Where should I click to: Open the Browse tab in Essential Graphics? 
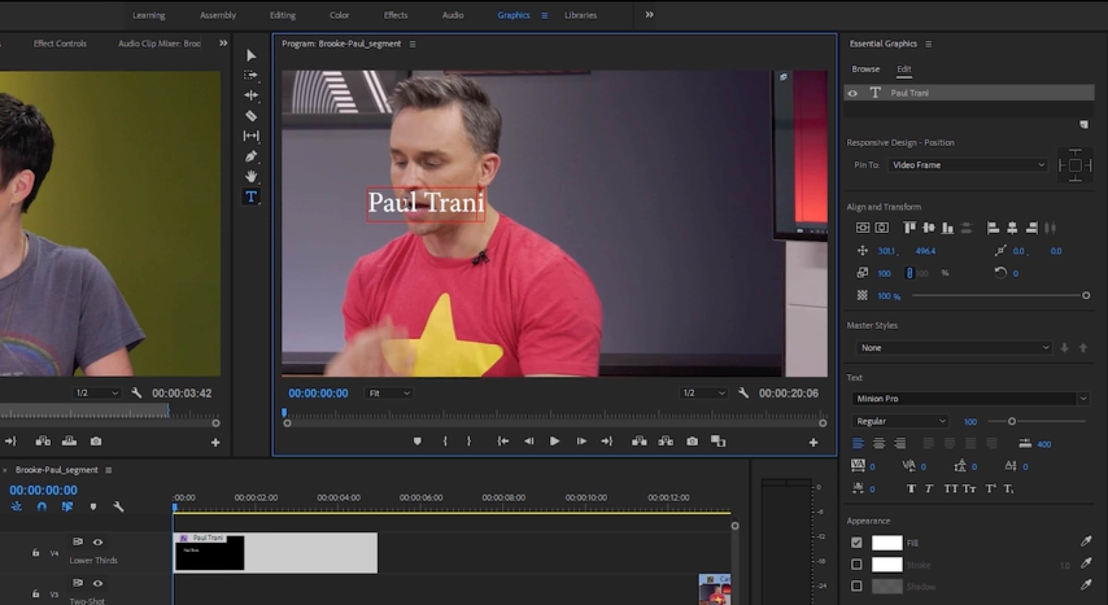pos(865,69)
